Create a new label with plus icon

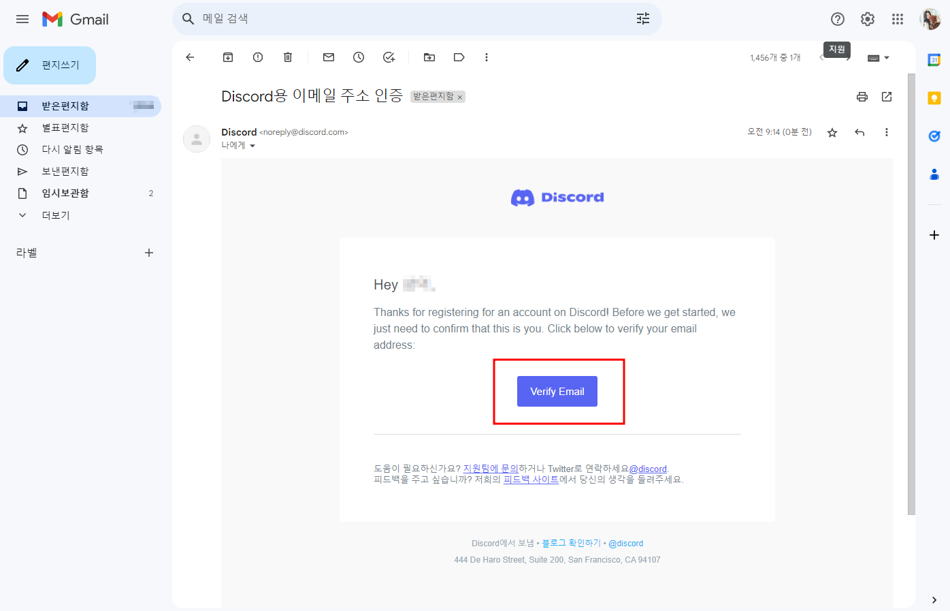[x=149, y=253]
